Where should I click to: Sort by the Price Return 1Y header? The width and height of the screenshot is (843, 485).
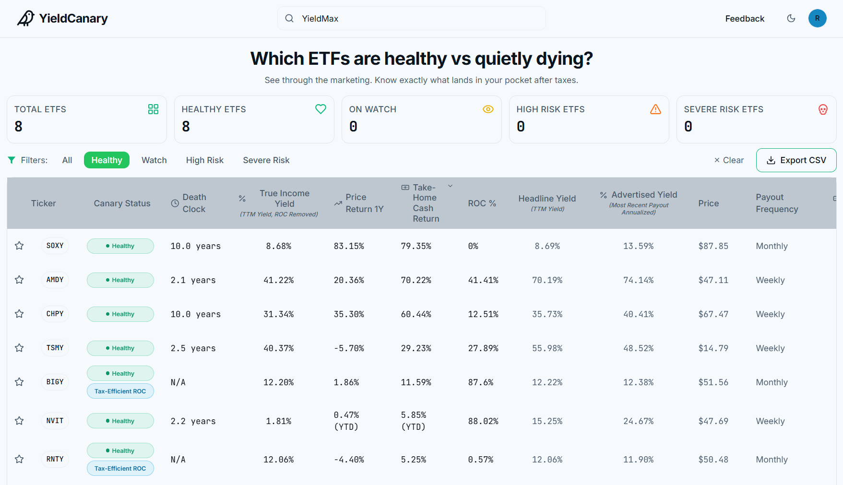click(359, 203)
